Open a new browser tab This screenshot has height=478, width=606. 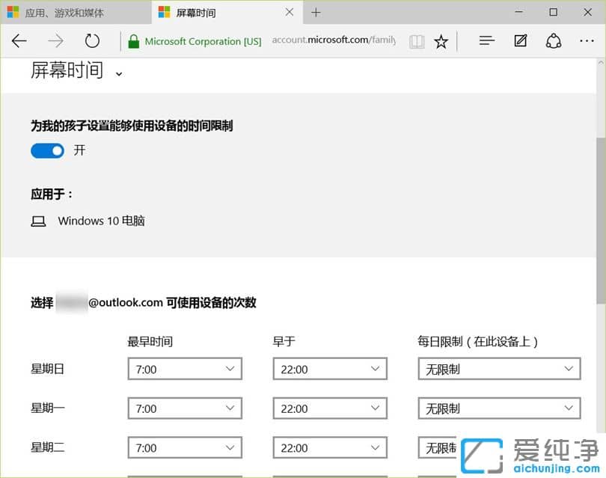[x=316, y=12]
